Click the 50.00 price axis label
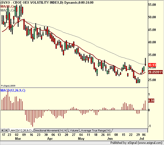164x145 pixels. 152,17
